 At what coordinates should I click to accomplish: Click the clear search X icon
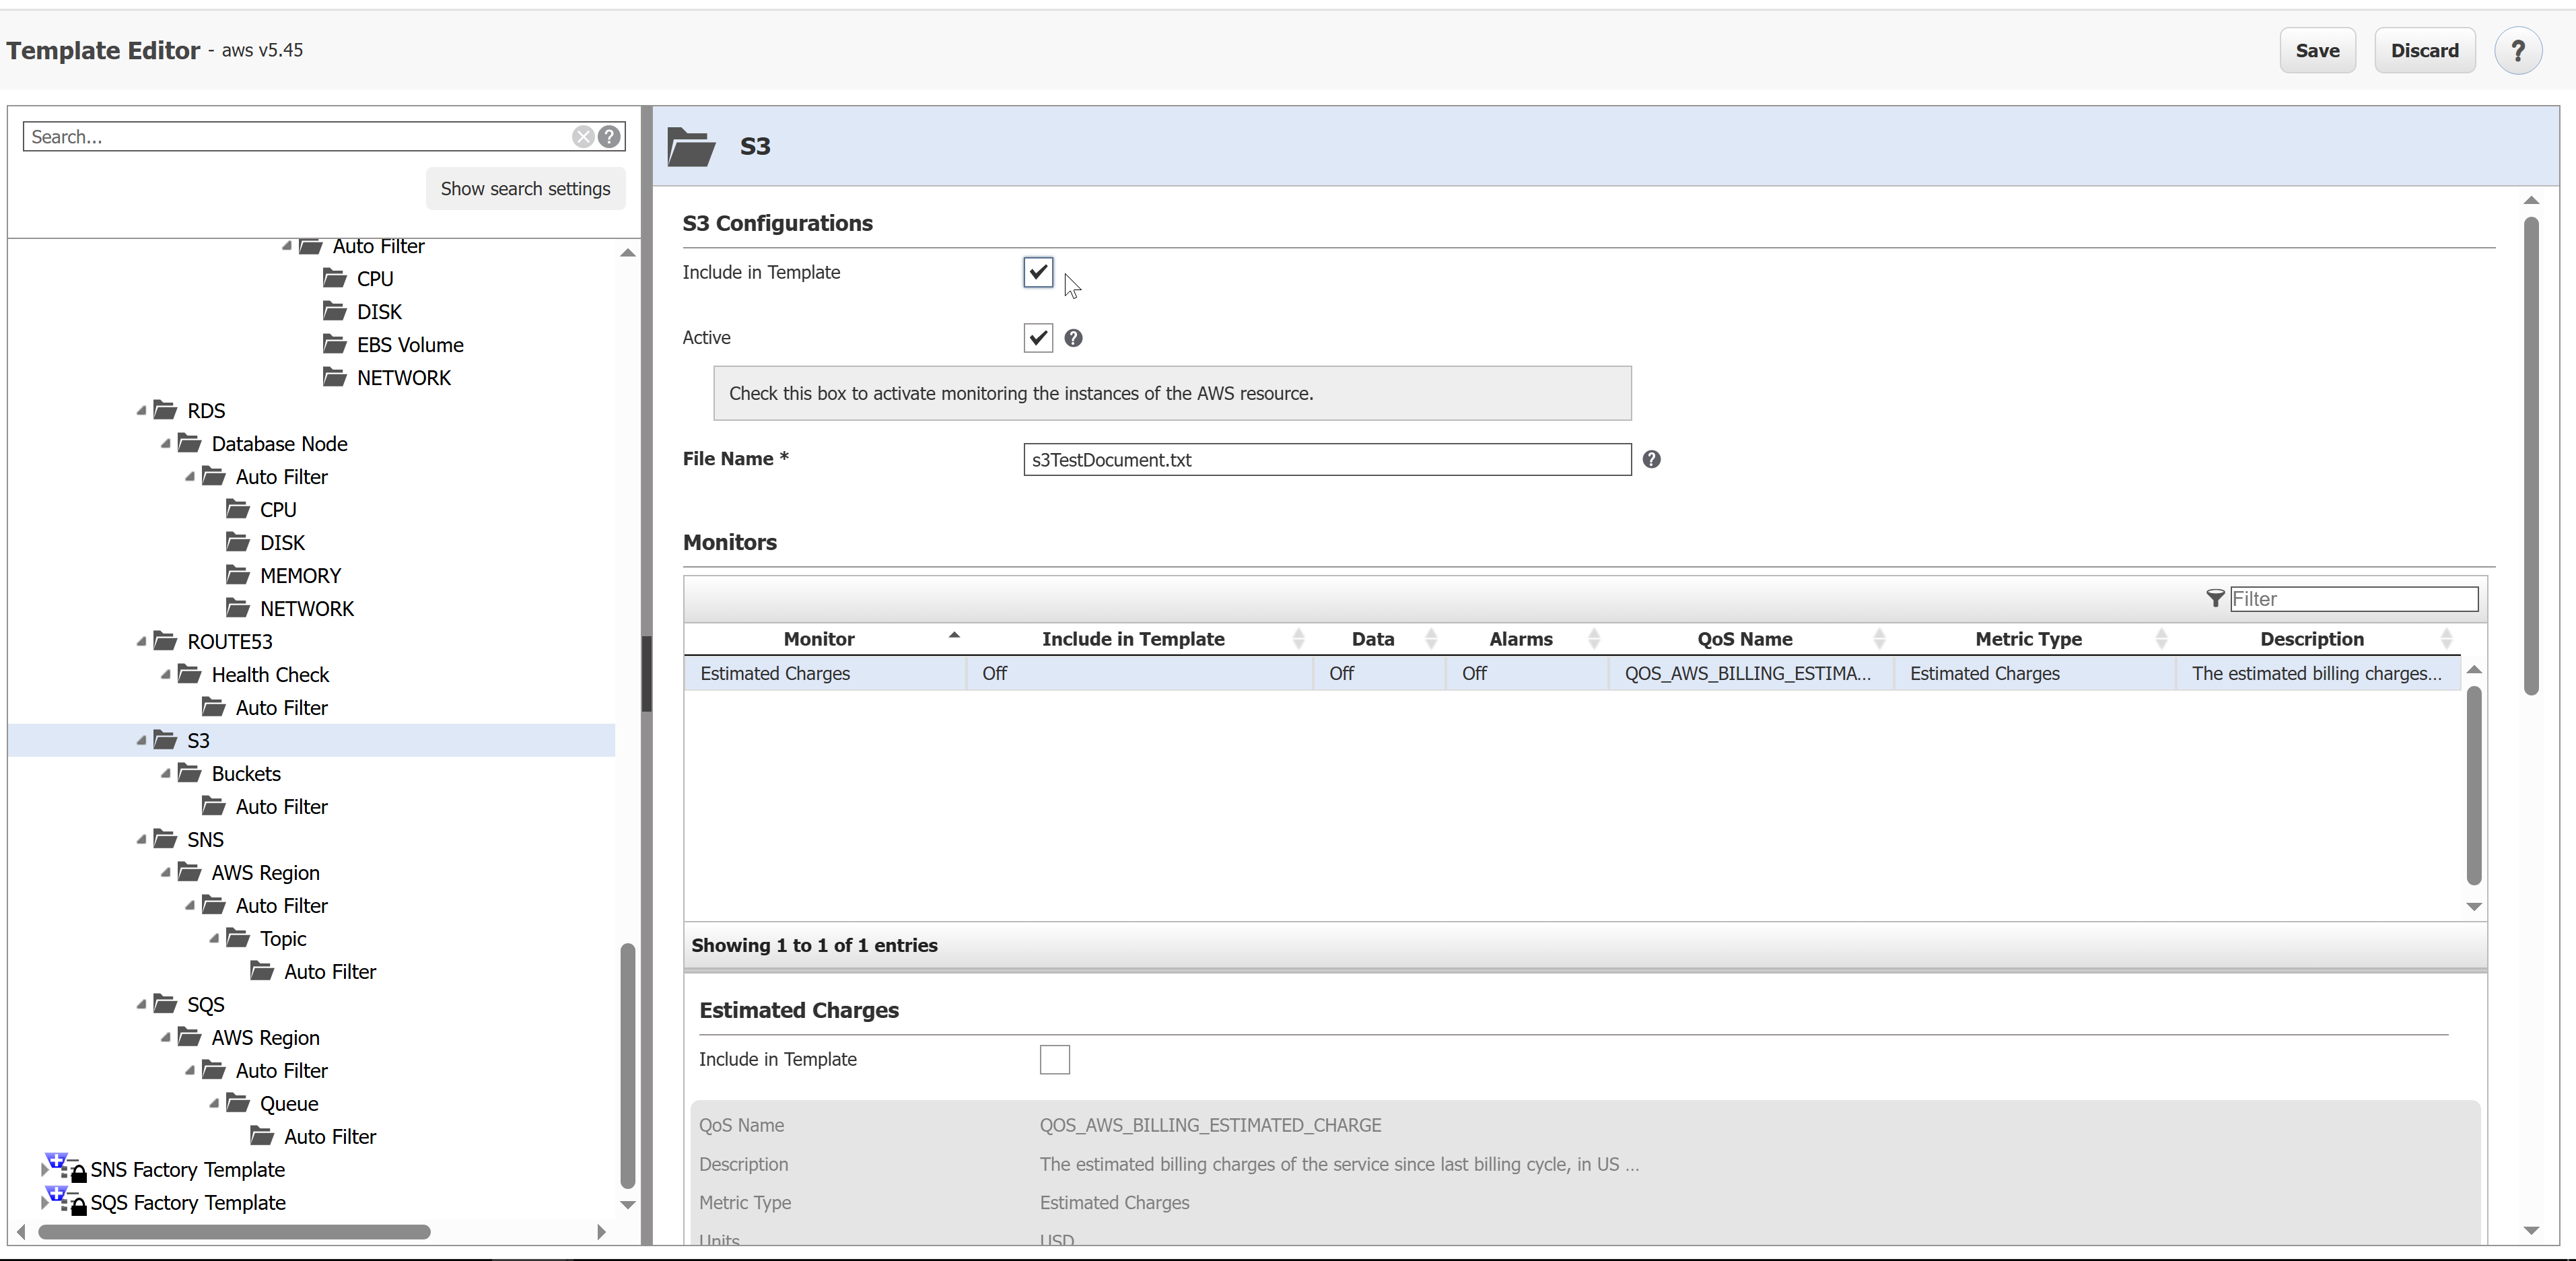(583, 137)
